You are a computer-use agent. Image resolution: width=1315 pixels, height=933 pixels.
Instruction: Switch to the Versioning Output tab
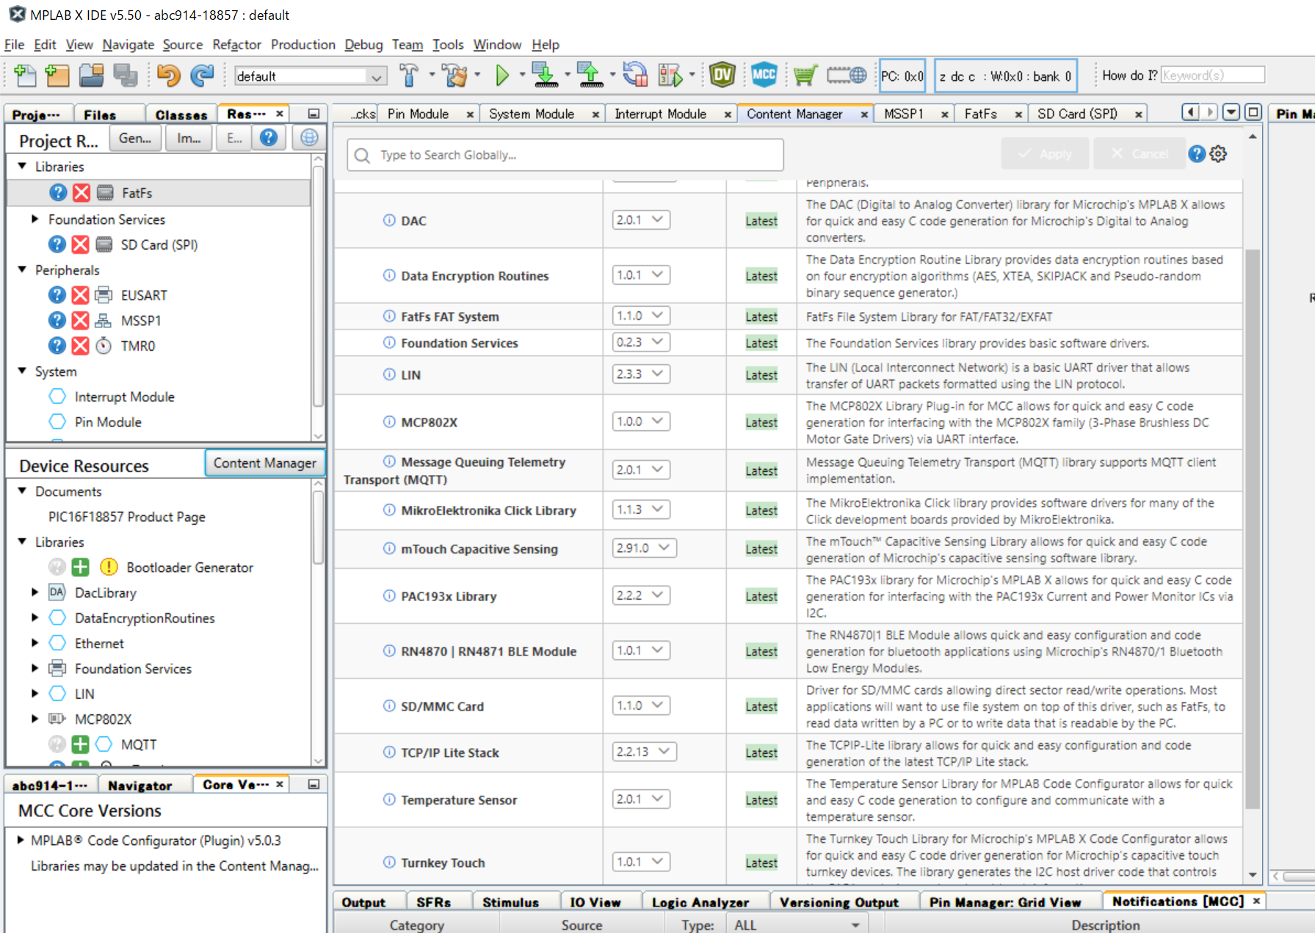coord(838,902)
